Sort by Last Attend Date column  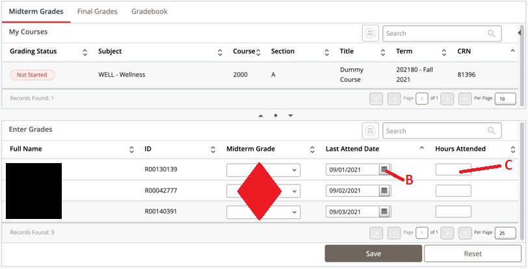pos(421,149)
